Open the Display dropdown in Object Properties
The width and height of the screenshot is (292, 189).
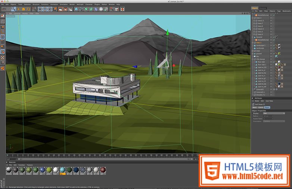(x=274, y=113)
